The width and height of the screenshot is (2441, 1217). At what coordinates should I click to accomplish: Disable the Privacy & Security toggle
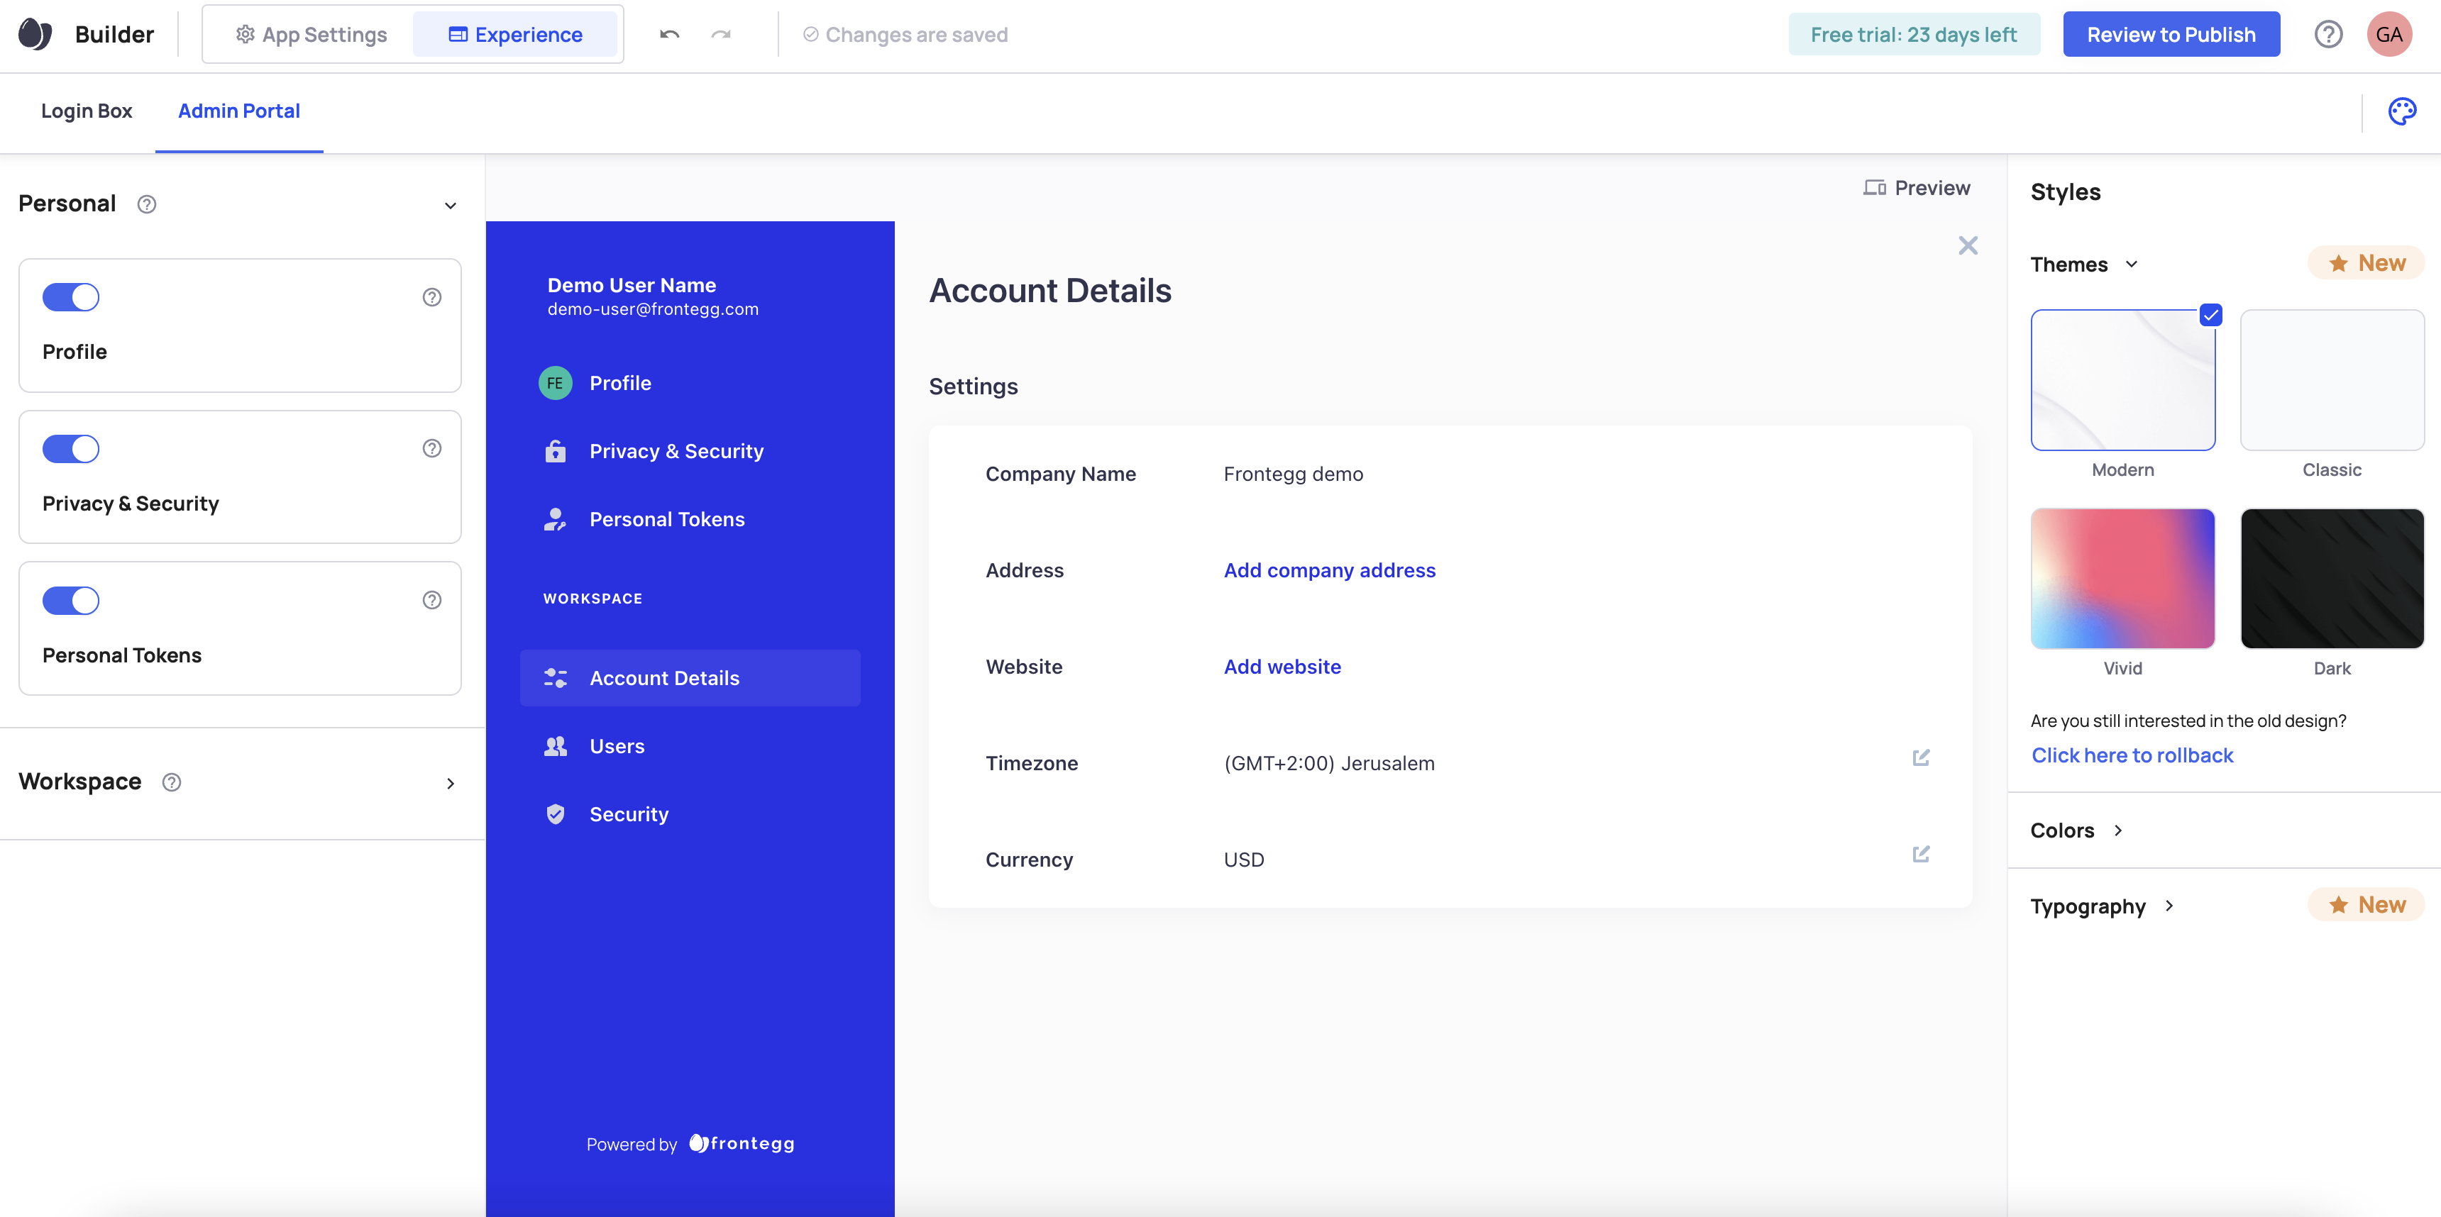click(x=71, y=449)
